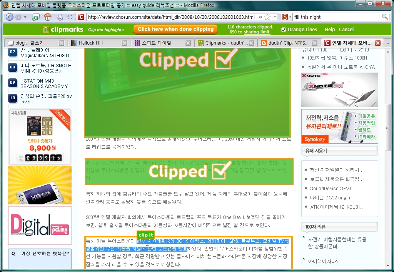
Task: Open '저전력 저발열의 히타치..' user review
Action: pos(336,170)
